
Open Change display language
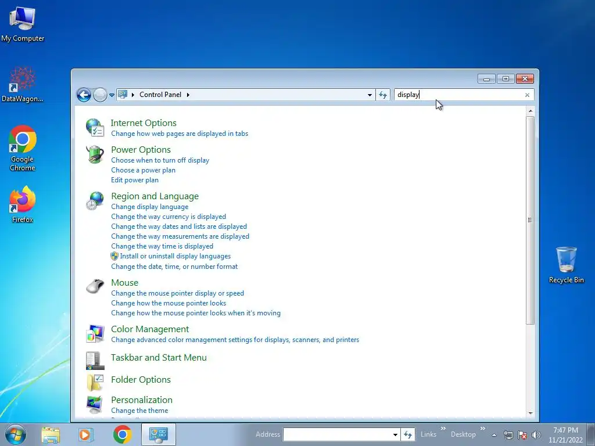pos(149,207)
